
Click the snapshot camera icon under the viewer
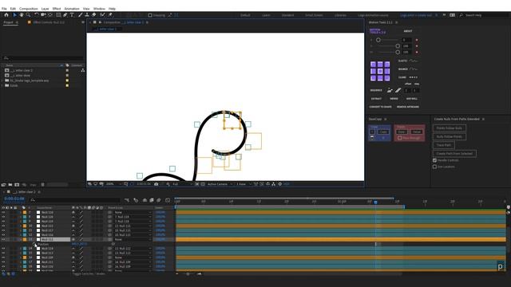(156, 184)
